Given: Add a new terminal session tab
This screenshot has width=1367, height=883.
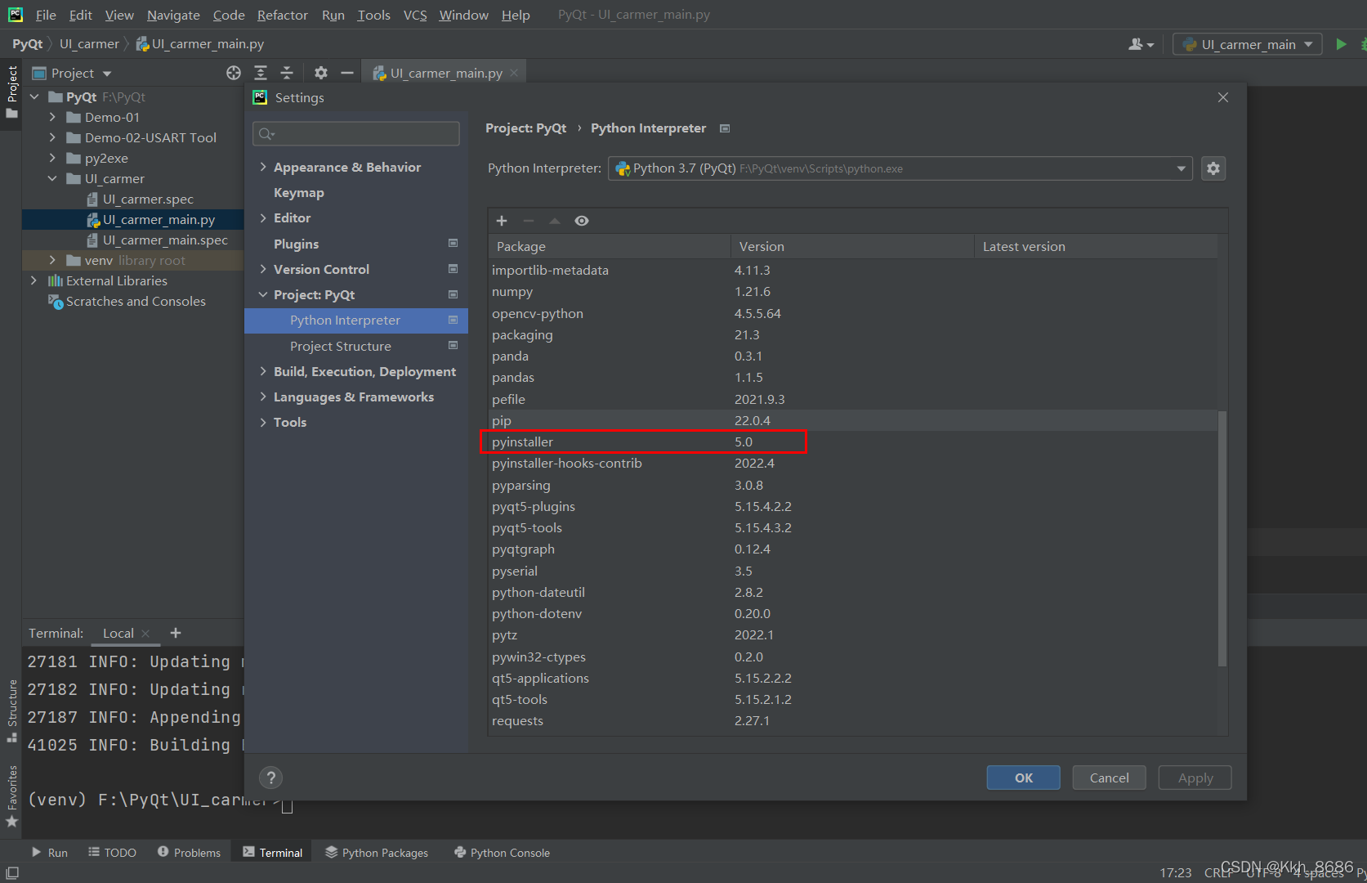Looking at the screenshot, I should click(x=176, y=633).
